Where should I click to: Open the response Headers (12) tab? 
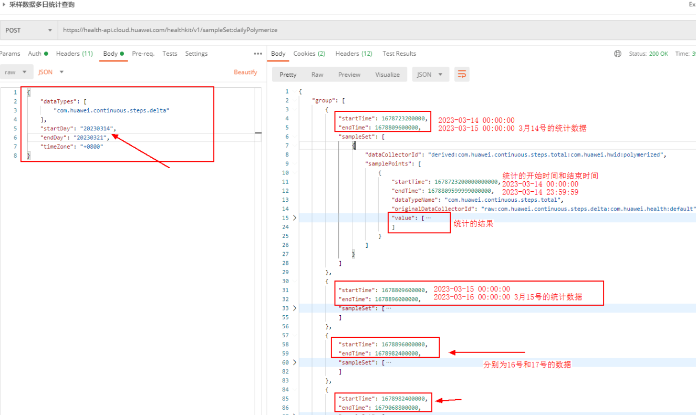[x=354, y=54]
